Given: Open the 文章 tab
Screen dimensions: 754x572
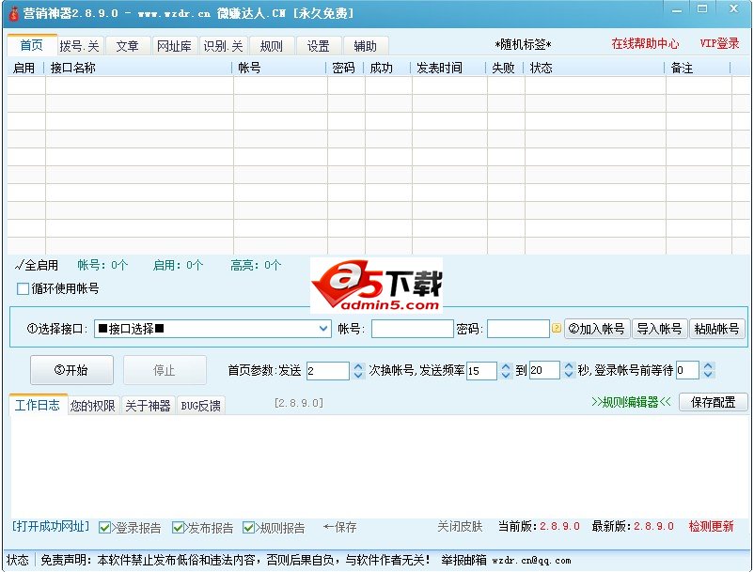Looking at the screenshot, I should 128,46.
